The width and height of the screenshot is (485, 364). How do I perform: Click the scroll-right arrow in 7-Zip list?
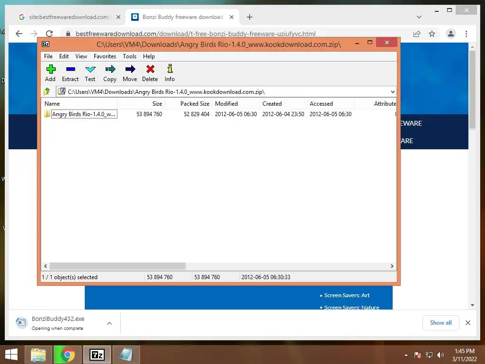point(392,266)
